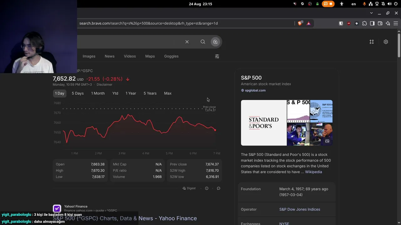
Task: Switch to the Goggles tab
Action: point(171,56)
